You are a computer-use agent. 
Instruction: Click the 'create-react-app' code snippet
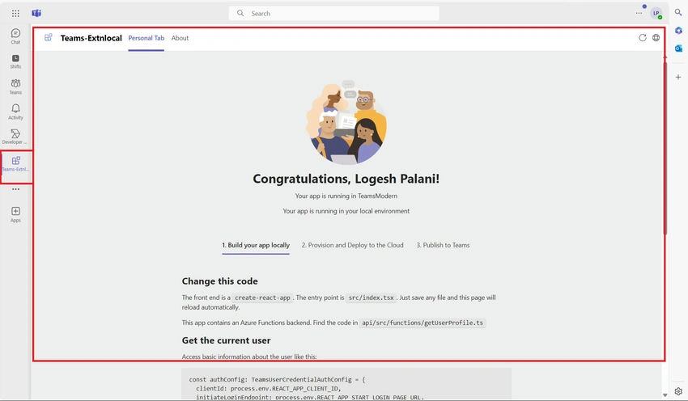(x=262, y=298)
